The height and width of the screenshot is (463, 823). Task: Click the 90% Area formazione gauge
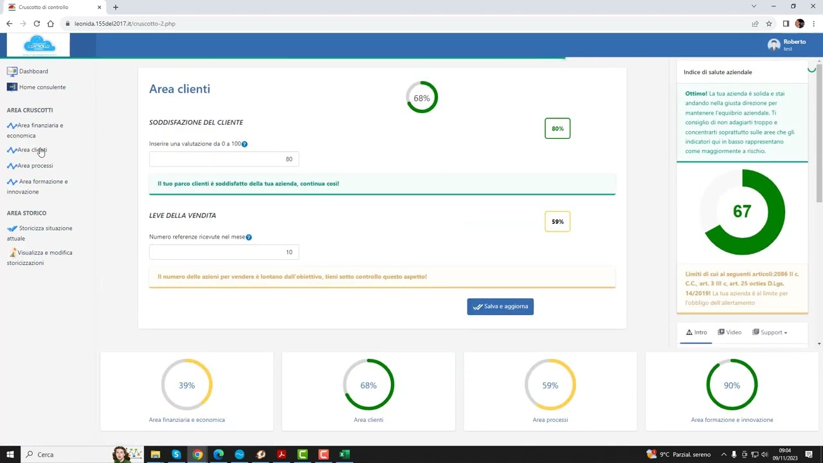(x=732, y=385)
